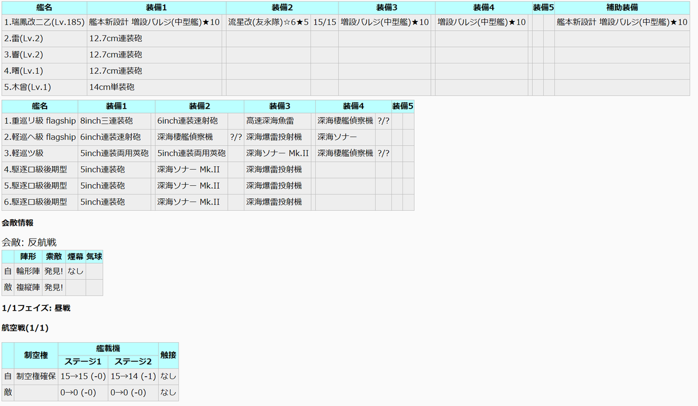The width and height of the screenshot is (698, 406).
Task: Click 発見! in the 輪形陣 row
Action: pyautogui.click(x=54, y=271)
